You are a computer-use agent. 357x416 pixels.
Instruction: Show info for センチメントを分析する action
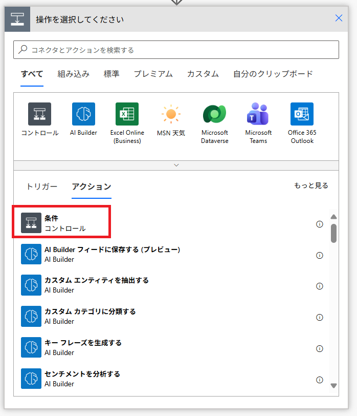(x=320, y=380)
